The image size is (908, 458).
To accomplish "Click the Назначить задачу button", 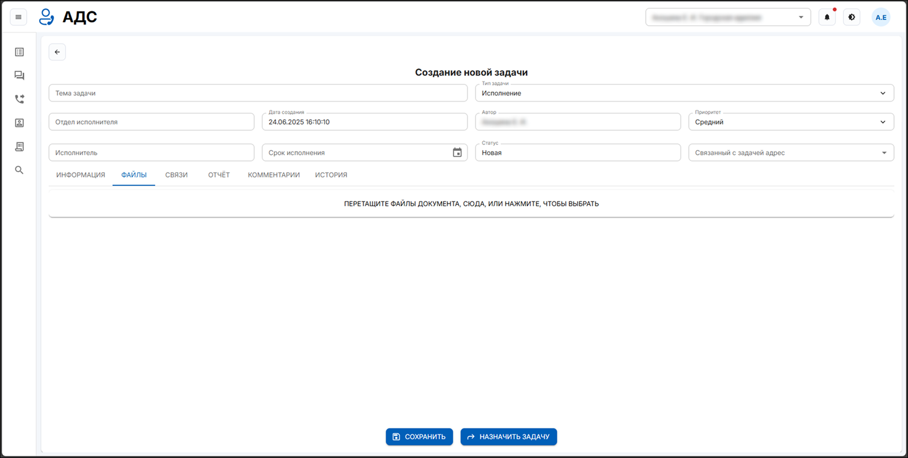I will click(508, 437).
